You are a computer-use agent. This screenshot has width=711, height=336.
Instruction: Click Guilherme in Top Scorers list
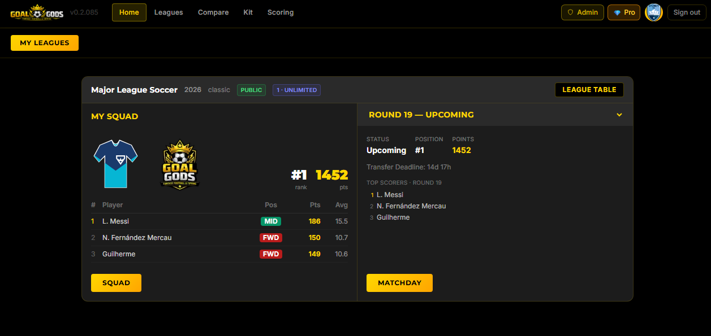(393, 217)
